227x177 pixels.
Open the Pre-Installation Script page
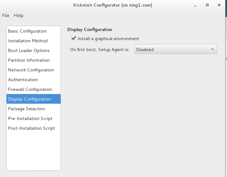[30, 118]
